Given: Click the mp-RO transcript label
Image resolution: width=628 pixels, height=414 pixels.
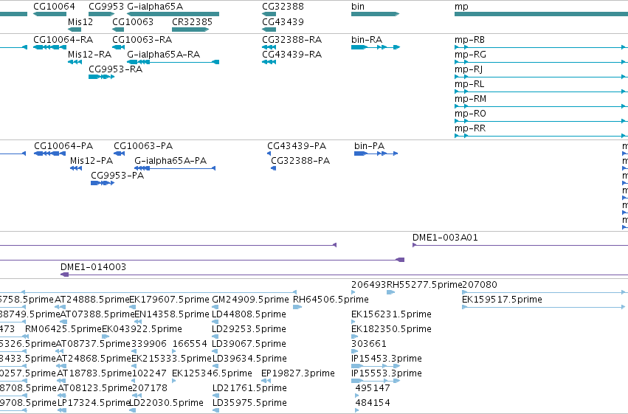Looking at the screenshot, I should 470,114.
